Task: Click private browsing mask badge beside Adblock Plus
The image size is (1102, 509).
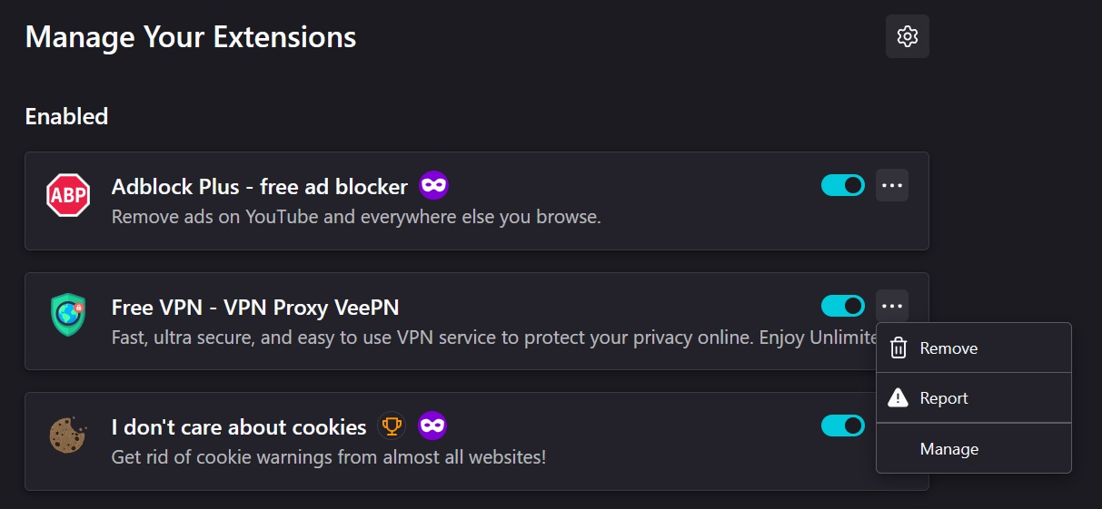Action: click(433, 187)
